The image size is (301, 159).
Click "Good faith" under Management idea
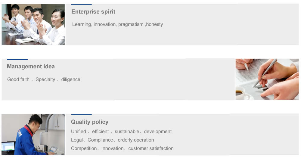tap(18, 79)
